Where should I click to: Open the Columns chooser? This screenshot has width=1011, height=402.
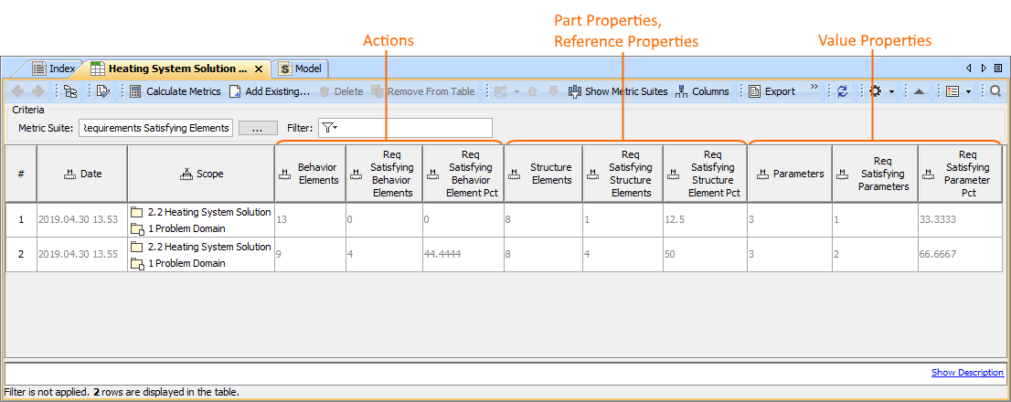702,91
